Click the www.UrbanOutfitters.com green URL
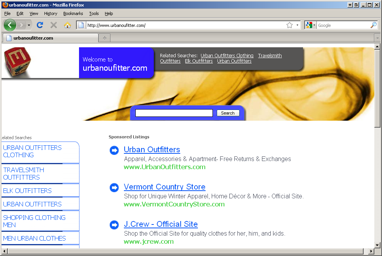The width and height of the screenshot is (382, 256). (165, 167)
